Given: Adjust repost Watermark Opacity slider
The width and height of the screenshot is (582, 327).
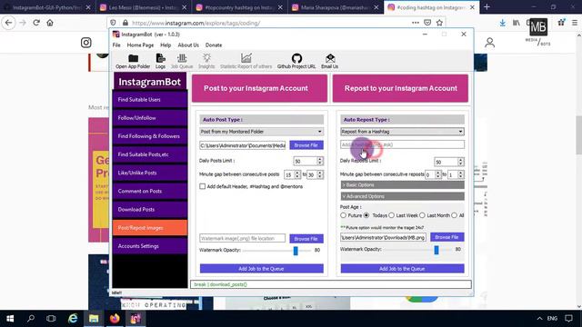Looking at the screenshot, I should pos(436,250).
